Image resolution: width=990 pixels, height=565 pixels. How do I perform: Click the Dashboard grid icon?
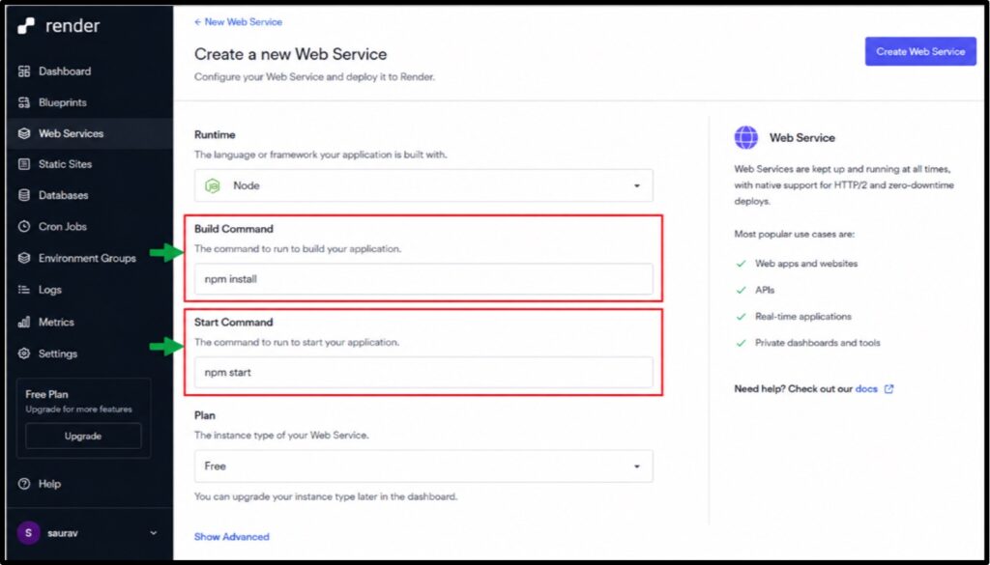(24, 71)
